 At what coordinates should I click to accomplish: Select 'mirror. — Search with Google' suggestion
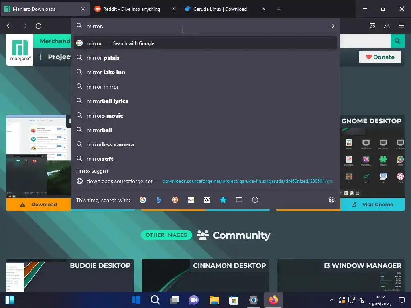(x=205, y=43)
